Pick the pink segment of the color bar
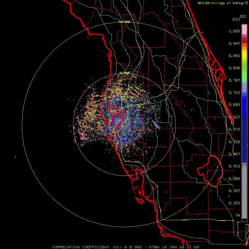This screenshot has width=249, height=249. [244, 30]
